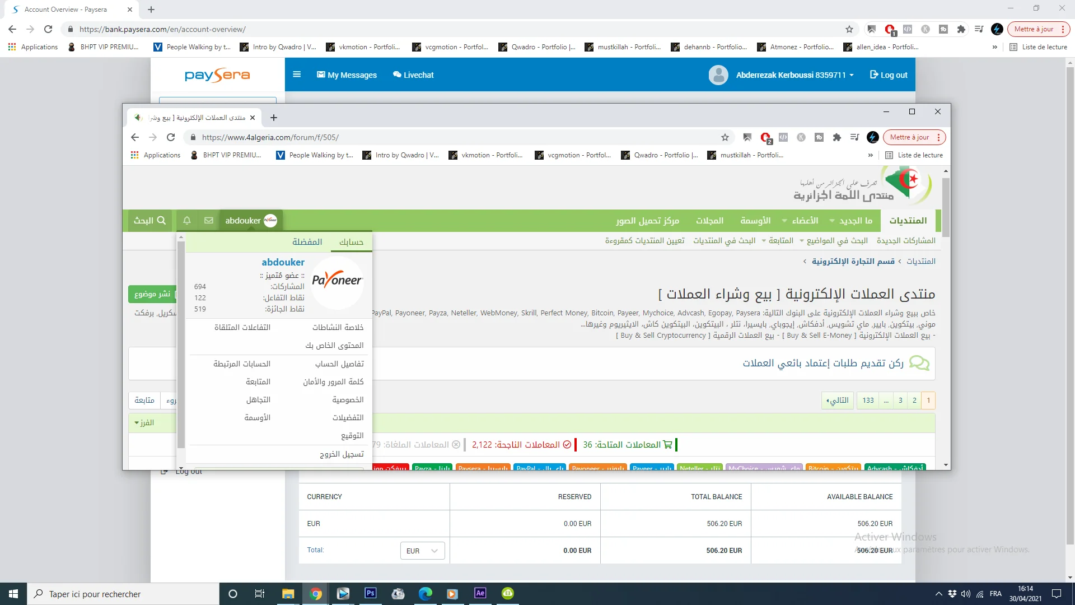The image size is (1075, 605).
Task: Click the forum notifications bell icon
Action: click(x=187, y=221)
